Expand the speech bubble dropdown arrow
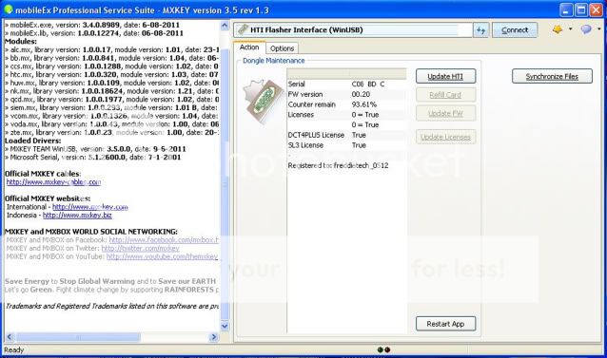This screenshot has height=358, width=607. [598, 29]
